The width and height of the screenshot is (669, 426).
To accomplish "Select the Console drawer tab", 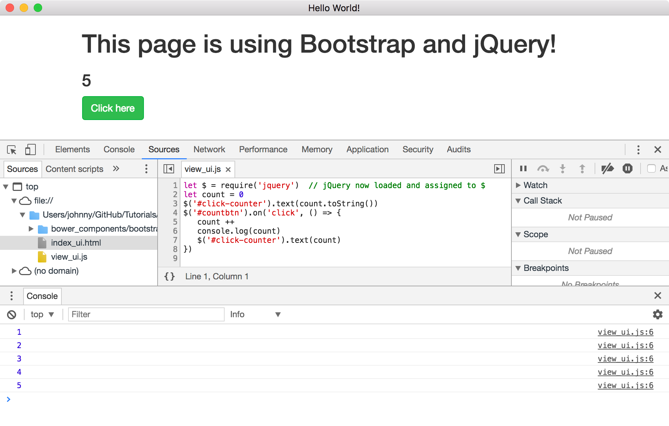I will click(x=42, y=296).
